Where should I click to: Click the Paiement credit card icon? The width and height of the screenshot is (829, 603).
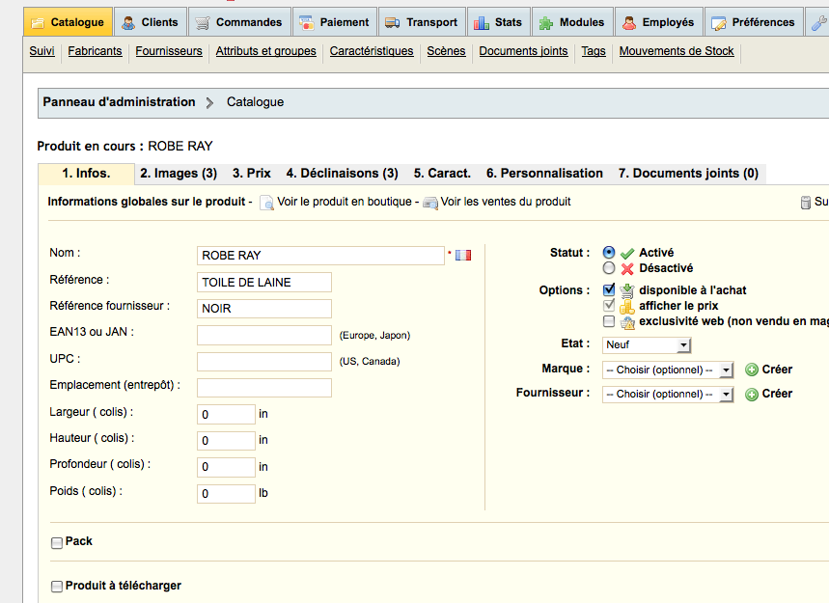pos(307,23)
